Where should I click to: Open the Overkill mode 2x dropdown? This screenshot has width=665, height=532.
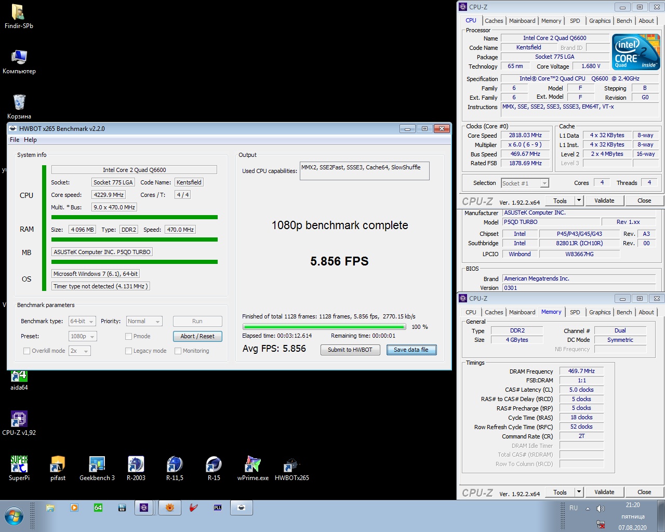(x=79, y=351)
